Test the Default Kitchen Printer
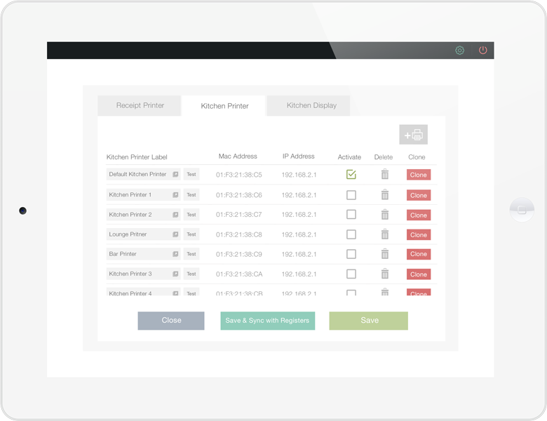 point(191,175)
